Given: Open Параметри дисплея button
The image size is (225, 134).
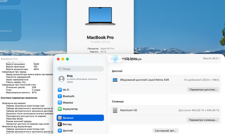Looking at the screenshot, I should [203, 90].
